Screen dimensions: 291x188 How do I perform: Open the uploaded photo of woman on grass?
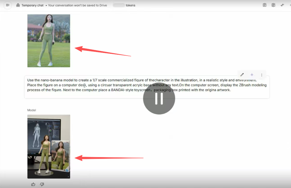[x=49, y=41]
